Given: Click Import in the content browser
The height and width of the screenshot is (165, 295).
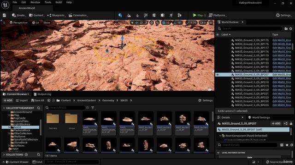Looking at the screenshot, I should click(x=22, y=100).
